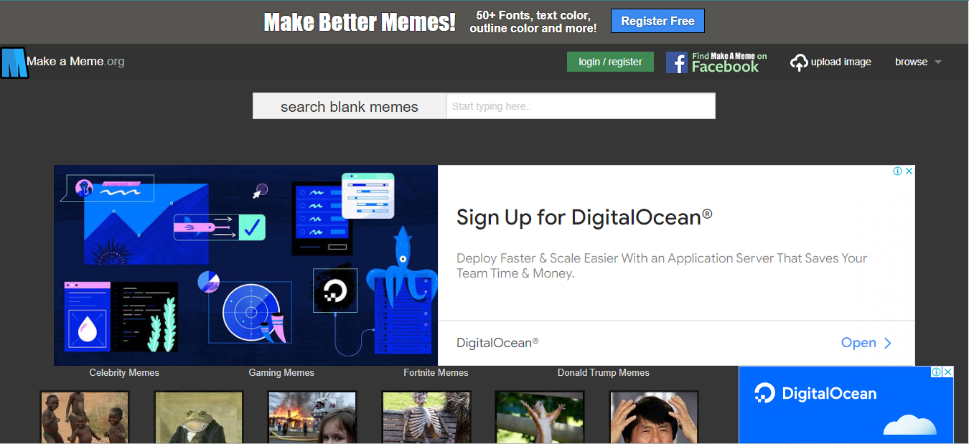Close the large DigitalOcean banner ad

[x=909, y=171]
